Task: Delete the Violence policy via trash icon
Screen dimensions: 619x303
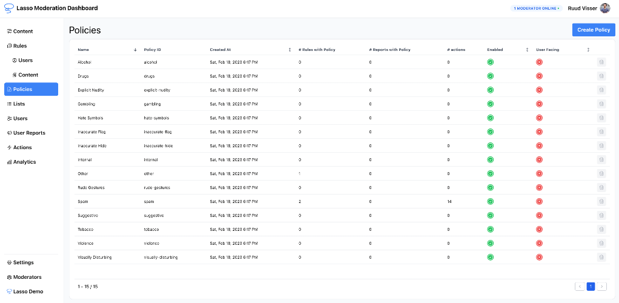Action: click(601, 244)
